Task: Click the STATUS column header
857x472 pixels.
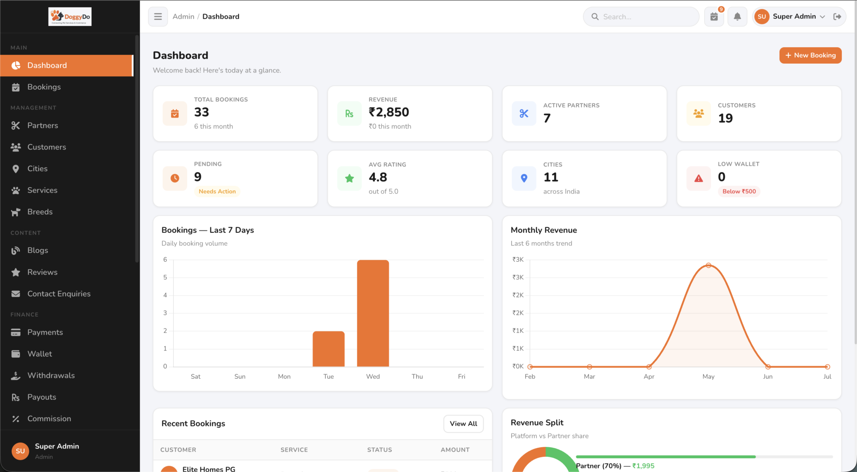Action: pyautogui.click(x=380, y=450)
